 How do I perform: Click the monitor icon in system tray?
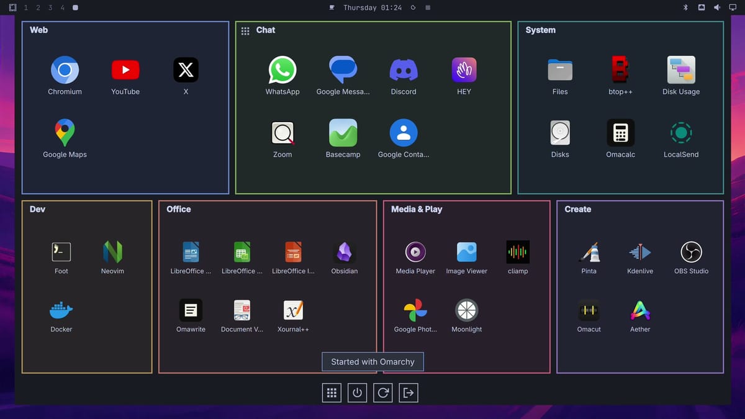pos(733,7)
